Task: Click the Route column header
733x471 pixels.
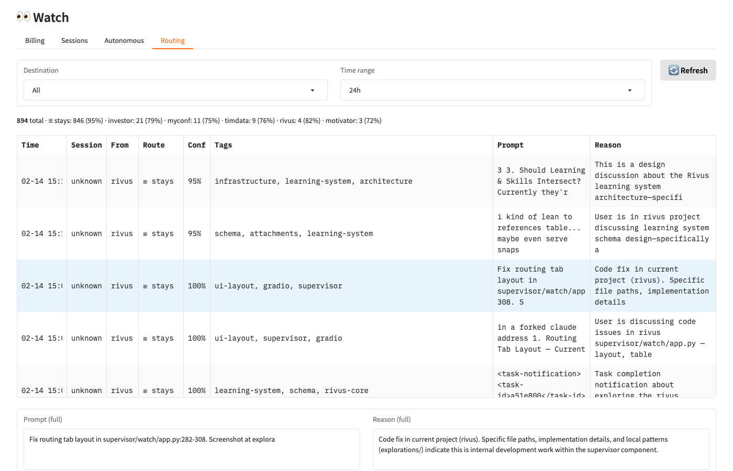Action: (153, 145)
